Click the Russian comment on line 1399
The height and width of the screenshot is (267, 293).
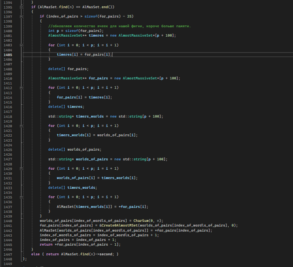tap(120, 26)
